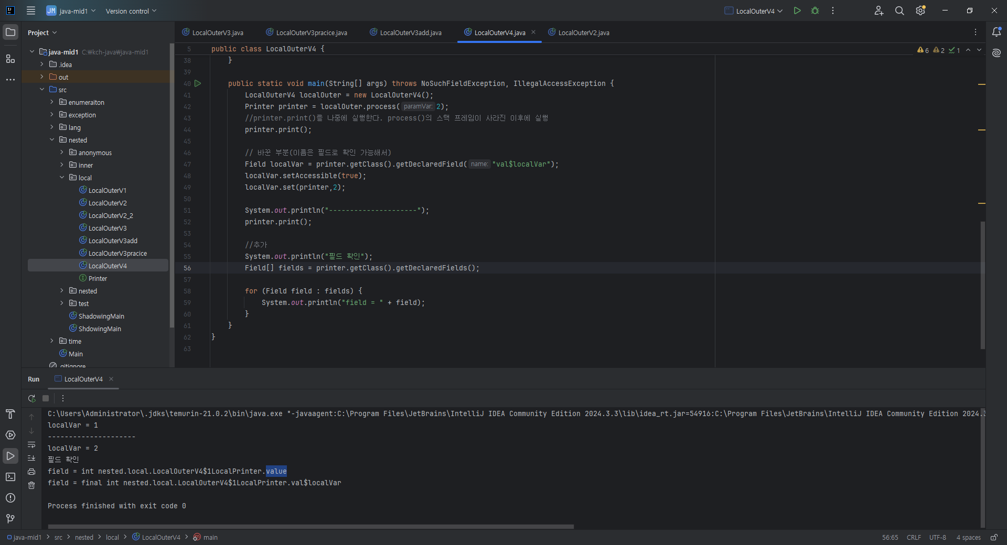The height and width of the screenshot is (545, 1007).
Task: Collapse the src folder
Action: pyautogui.click(x=42, y=90)
